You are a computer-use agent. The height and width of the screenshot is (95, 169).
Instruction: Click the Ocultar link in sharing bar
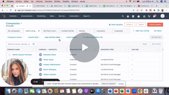[121, 84]
